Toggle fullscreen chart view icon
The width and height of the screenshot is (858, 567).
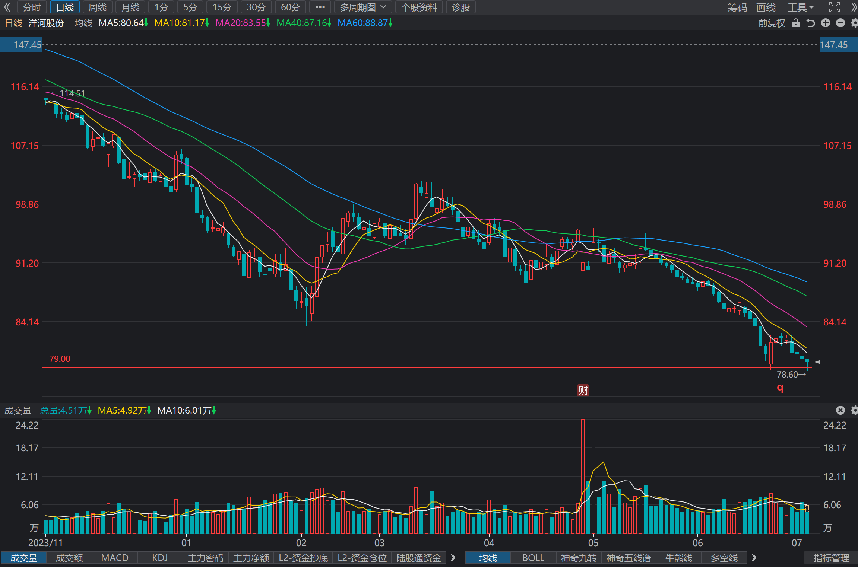coord(834,7)
